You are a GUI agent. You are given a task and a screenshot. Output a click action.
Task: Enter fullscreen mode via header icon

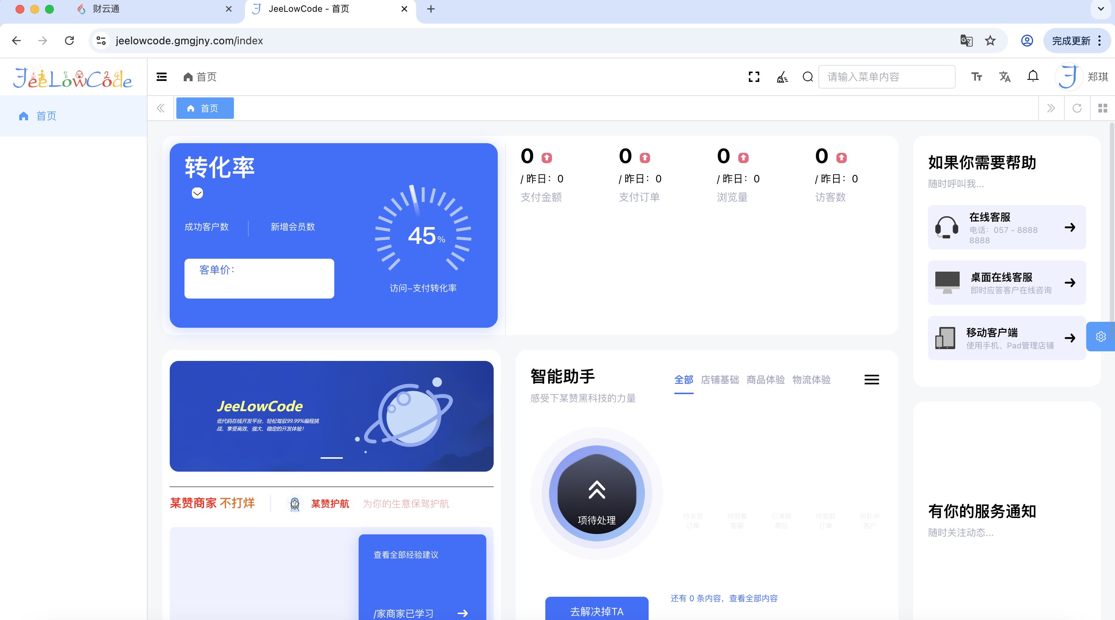753,77
